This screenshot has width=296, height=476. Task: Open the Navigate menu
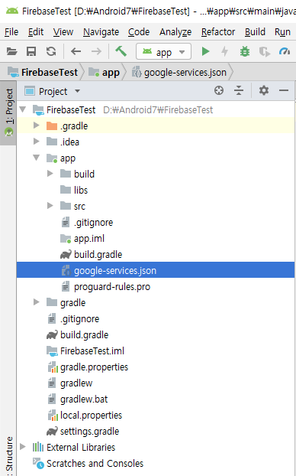click(101, 32)
